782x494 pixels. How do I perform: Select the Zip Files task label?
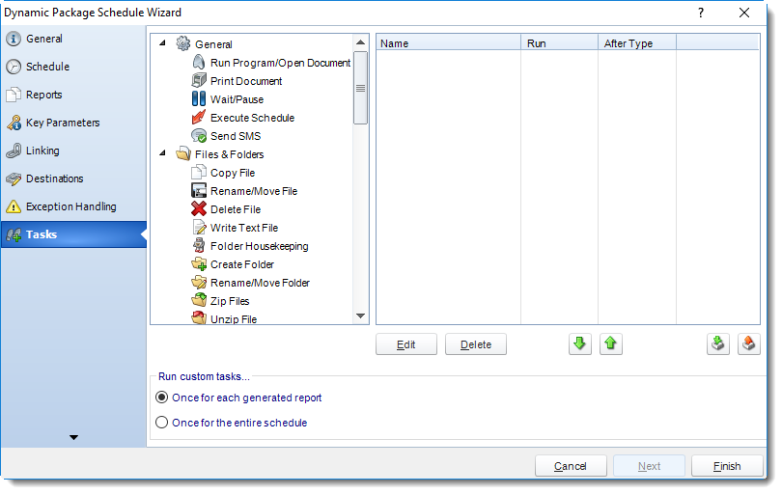230,301
